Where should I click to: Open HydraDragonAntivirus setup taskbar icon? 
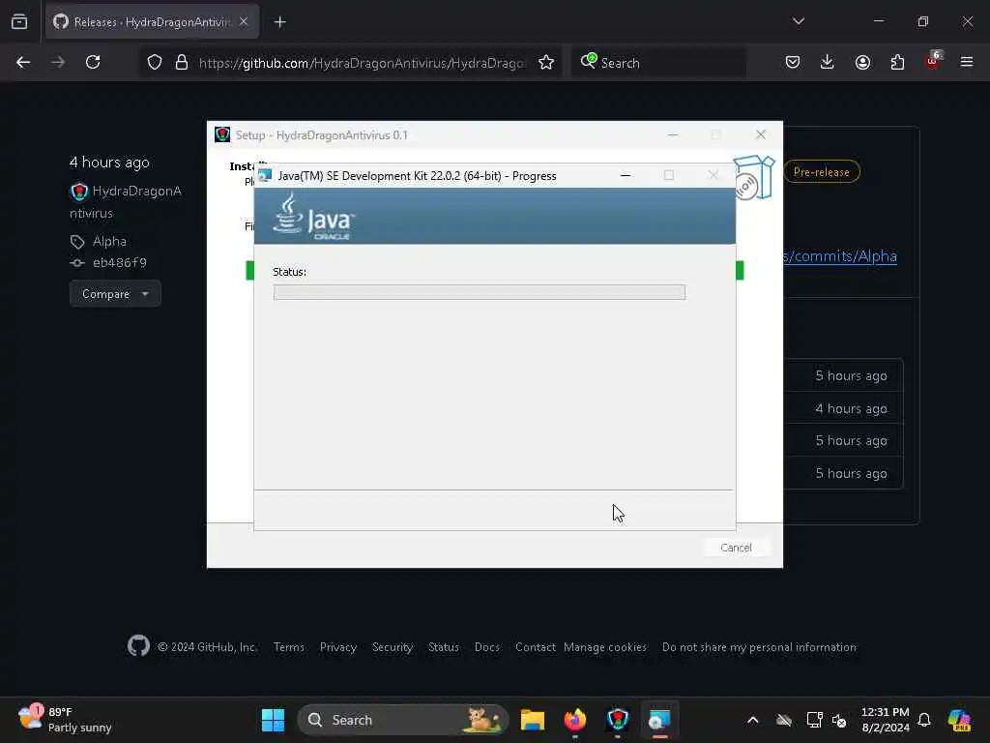coord(618,720)
